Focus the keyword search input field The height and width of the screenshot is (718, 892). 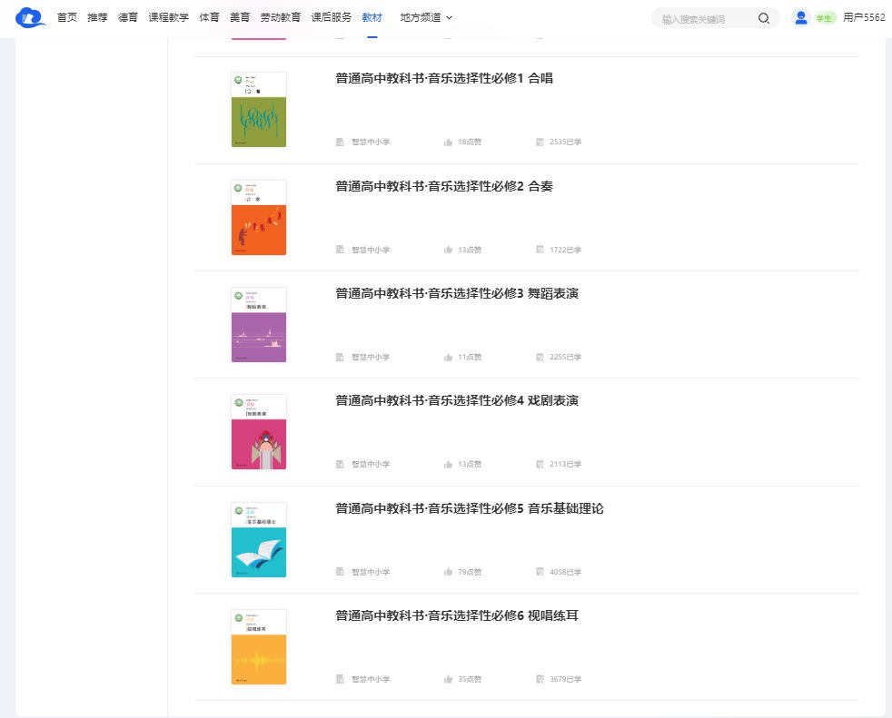coord(704,18)
